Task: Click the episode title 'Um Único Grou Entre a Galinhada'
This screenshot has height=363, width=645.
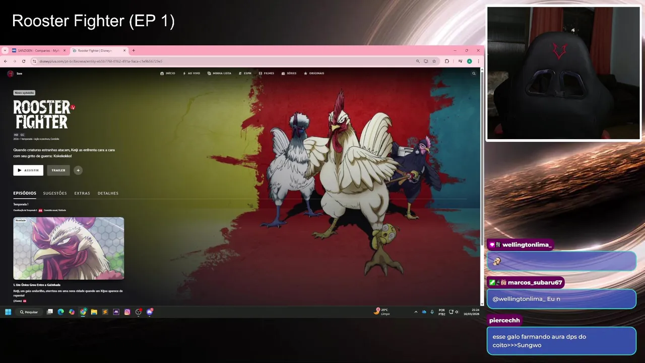Action: click(37, 285)
